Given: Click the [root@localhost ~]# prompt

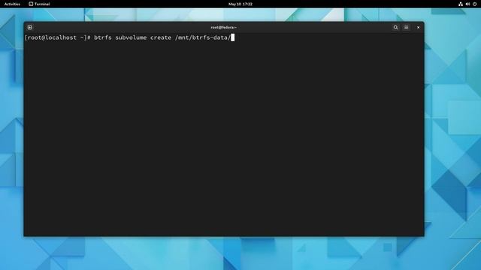Looking at the screenshot, I should click(x=57, y=37).
